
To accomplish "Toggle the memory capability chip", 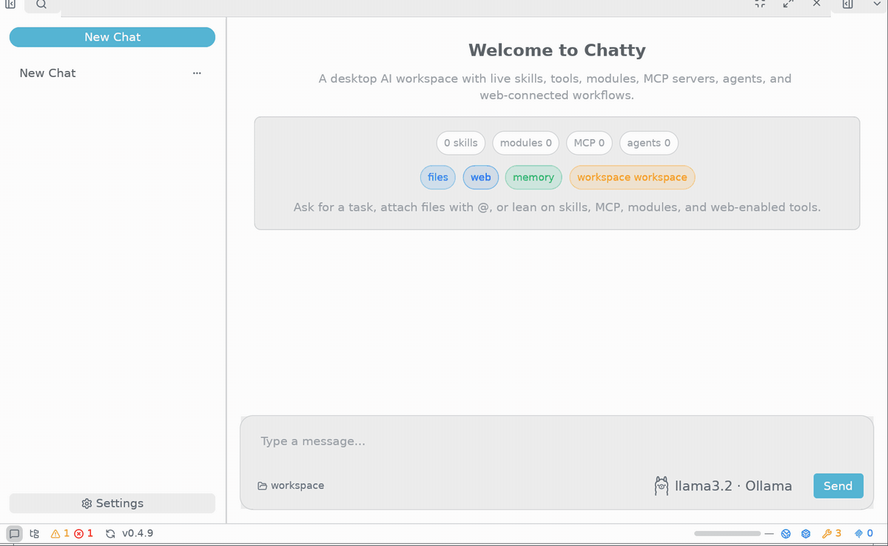I will point(534,177).
